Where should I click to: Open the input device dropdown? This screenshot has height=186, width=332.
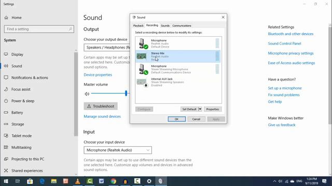coord(118,150)
